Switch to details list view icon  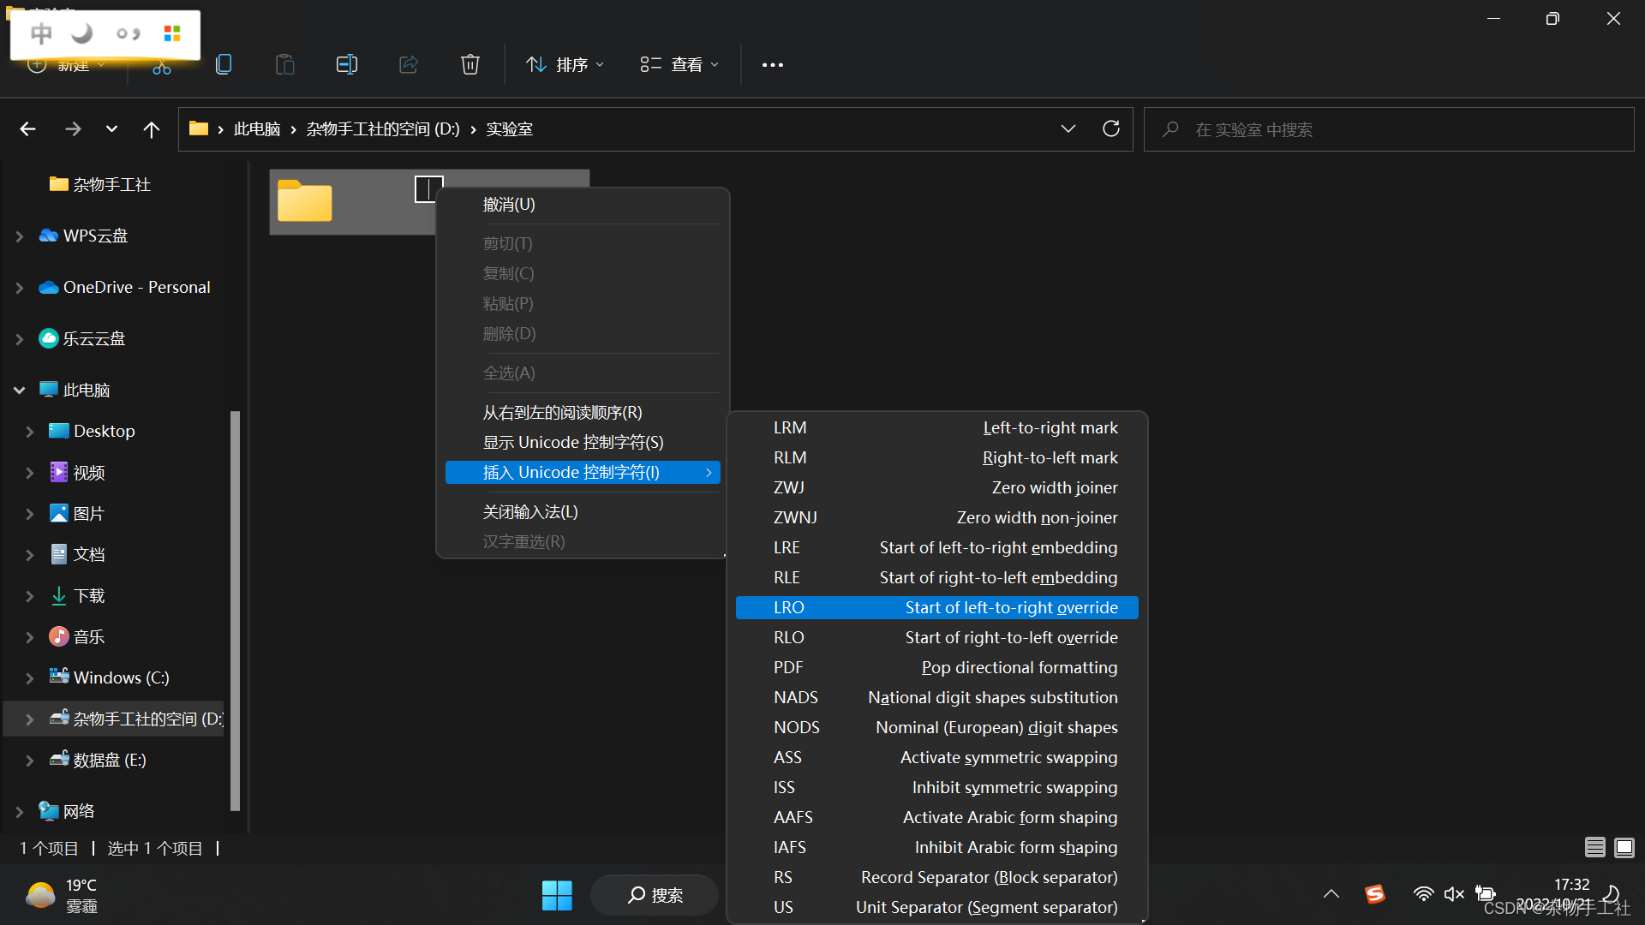1594,848
